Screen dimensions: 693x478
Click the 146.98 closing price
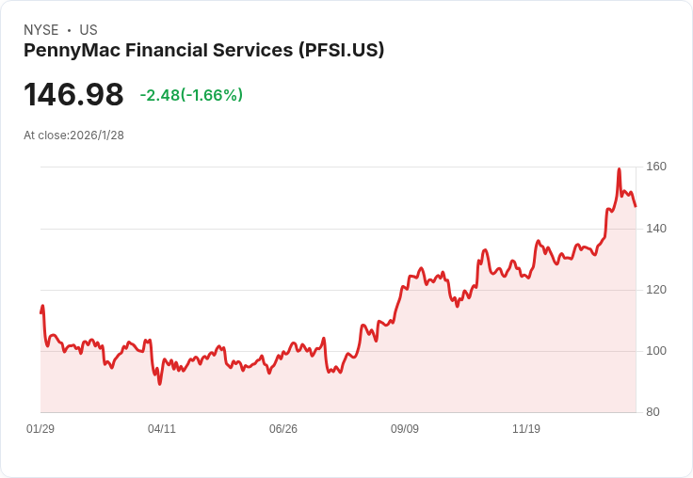73,95
